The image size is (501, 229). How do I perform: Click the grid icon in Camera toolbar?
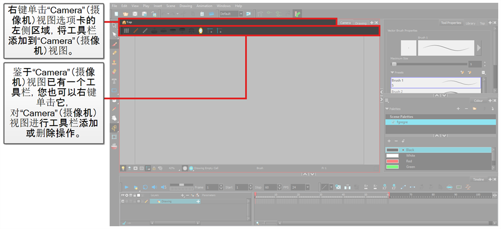click(127, 30)
